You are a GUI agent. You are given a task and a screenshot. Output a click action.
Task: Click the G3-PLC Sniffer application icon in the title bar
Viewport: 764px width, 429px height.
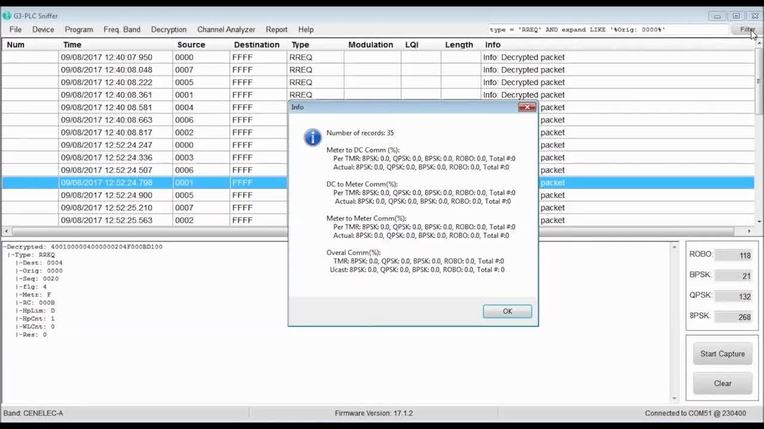coord(6,15)
